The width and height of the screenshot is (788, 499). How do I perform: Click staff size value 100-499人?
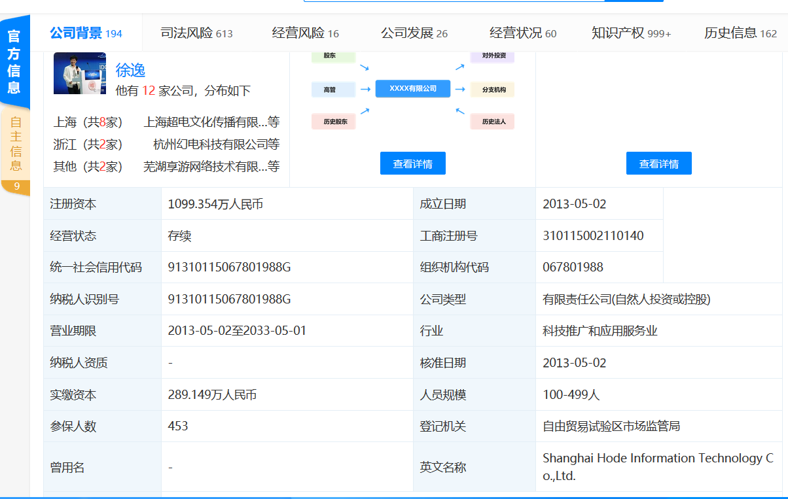point(571,394)
